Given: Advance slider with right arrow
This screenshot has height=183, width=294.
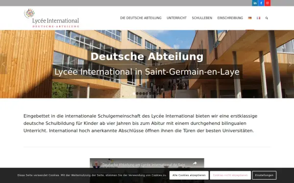Looking at the screenshot, I should pyautogui.click(x=290, y=64).
